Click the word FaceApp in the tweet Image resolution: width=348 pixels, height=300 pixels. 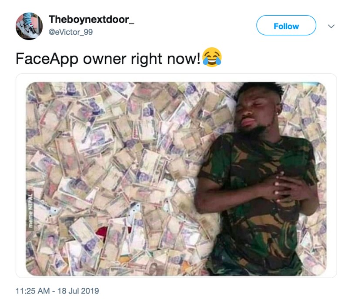pos(47,59)
